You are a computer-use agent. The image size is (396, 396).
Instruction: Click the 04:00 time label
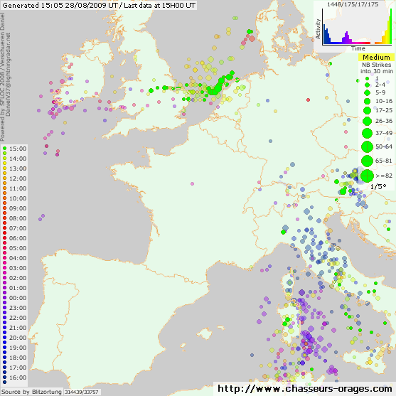(18, 258)
